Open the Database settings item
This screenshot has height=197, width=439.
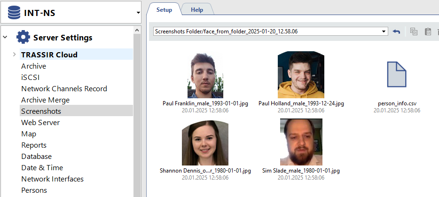coord(36,156)
